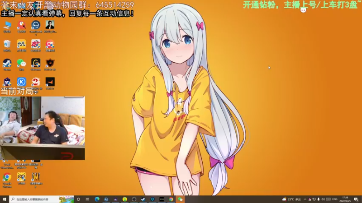Open the black rectangular taskbar app
The image size is (362, 203).
pos(162,199)
